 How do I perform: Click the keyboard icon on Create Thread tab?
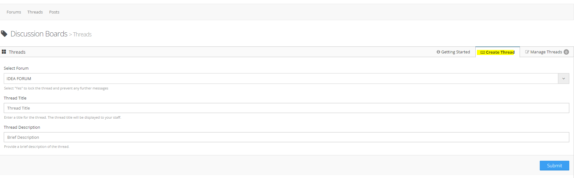(483, 52)
